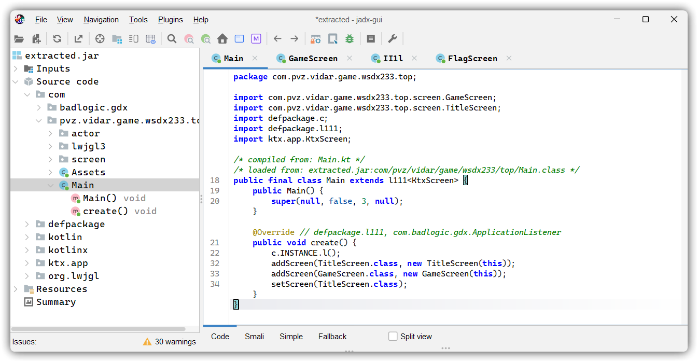The width and height of the screenshot is (698, 362).
Task: Click the export project icon
Action: [78, 39]
